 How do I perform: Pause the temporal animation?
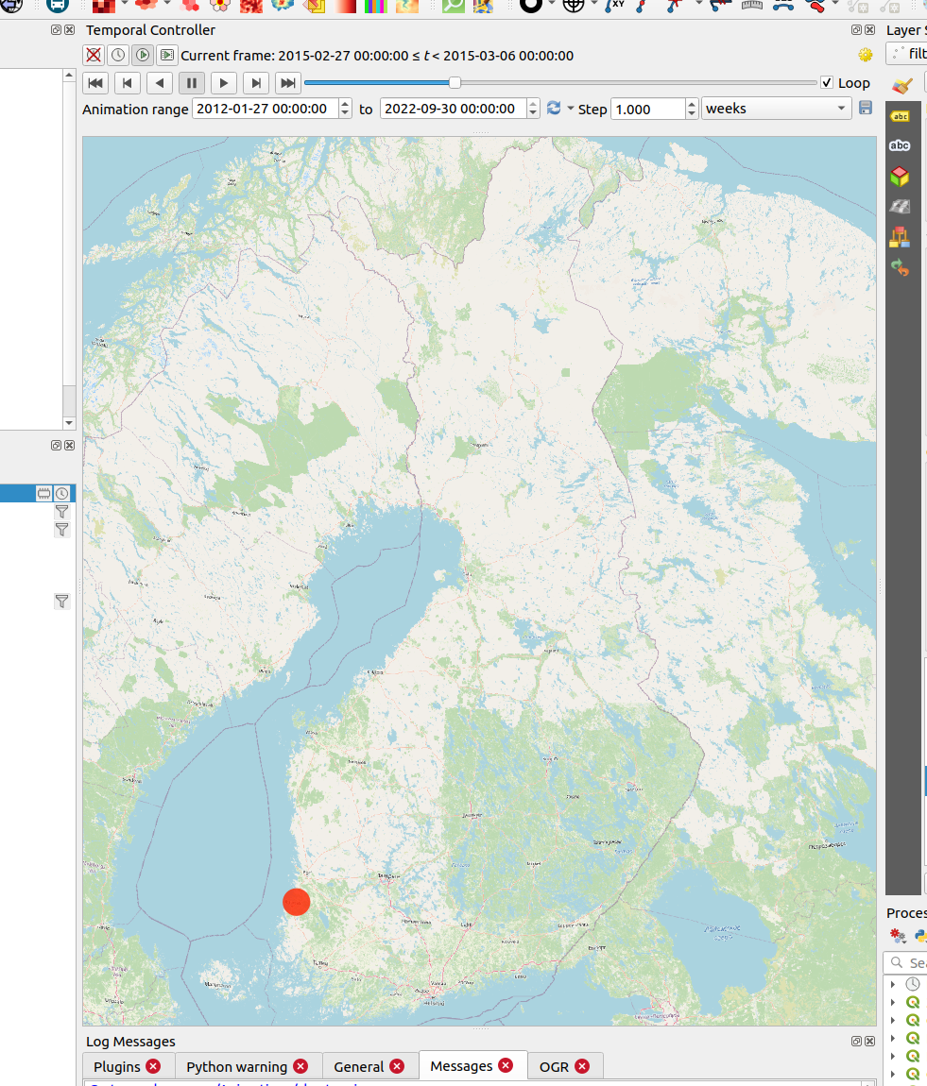point(192,83)
